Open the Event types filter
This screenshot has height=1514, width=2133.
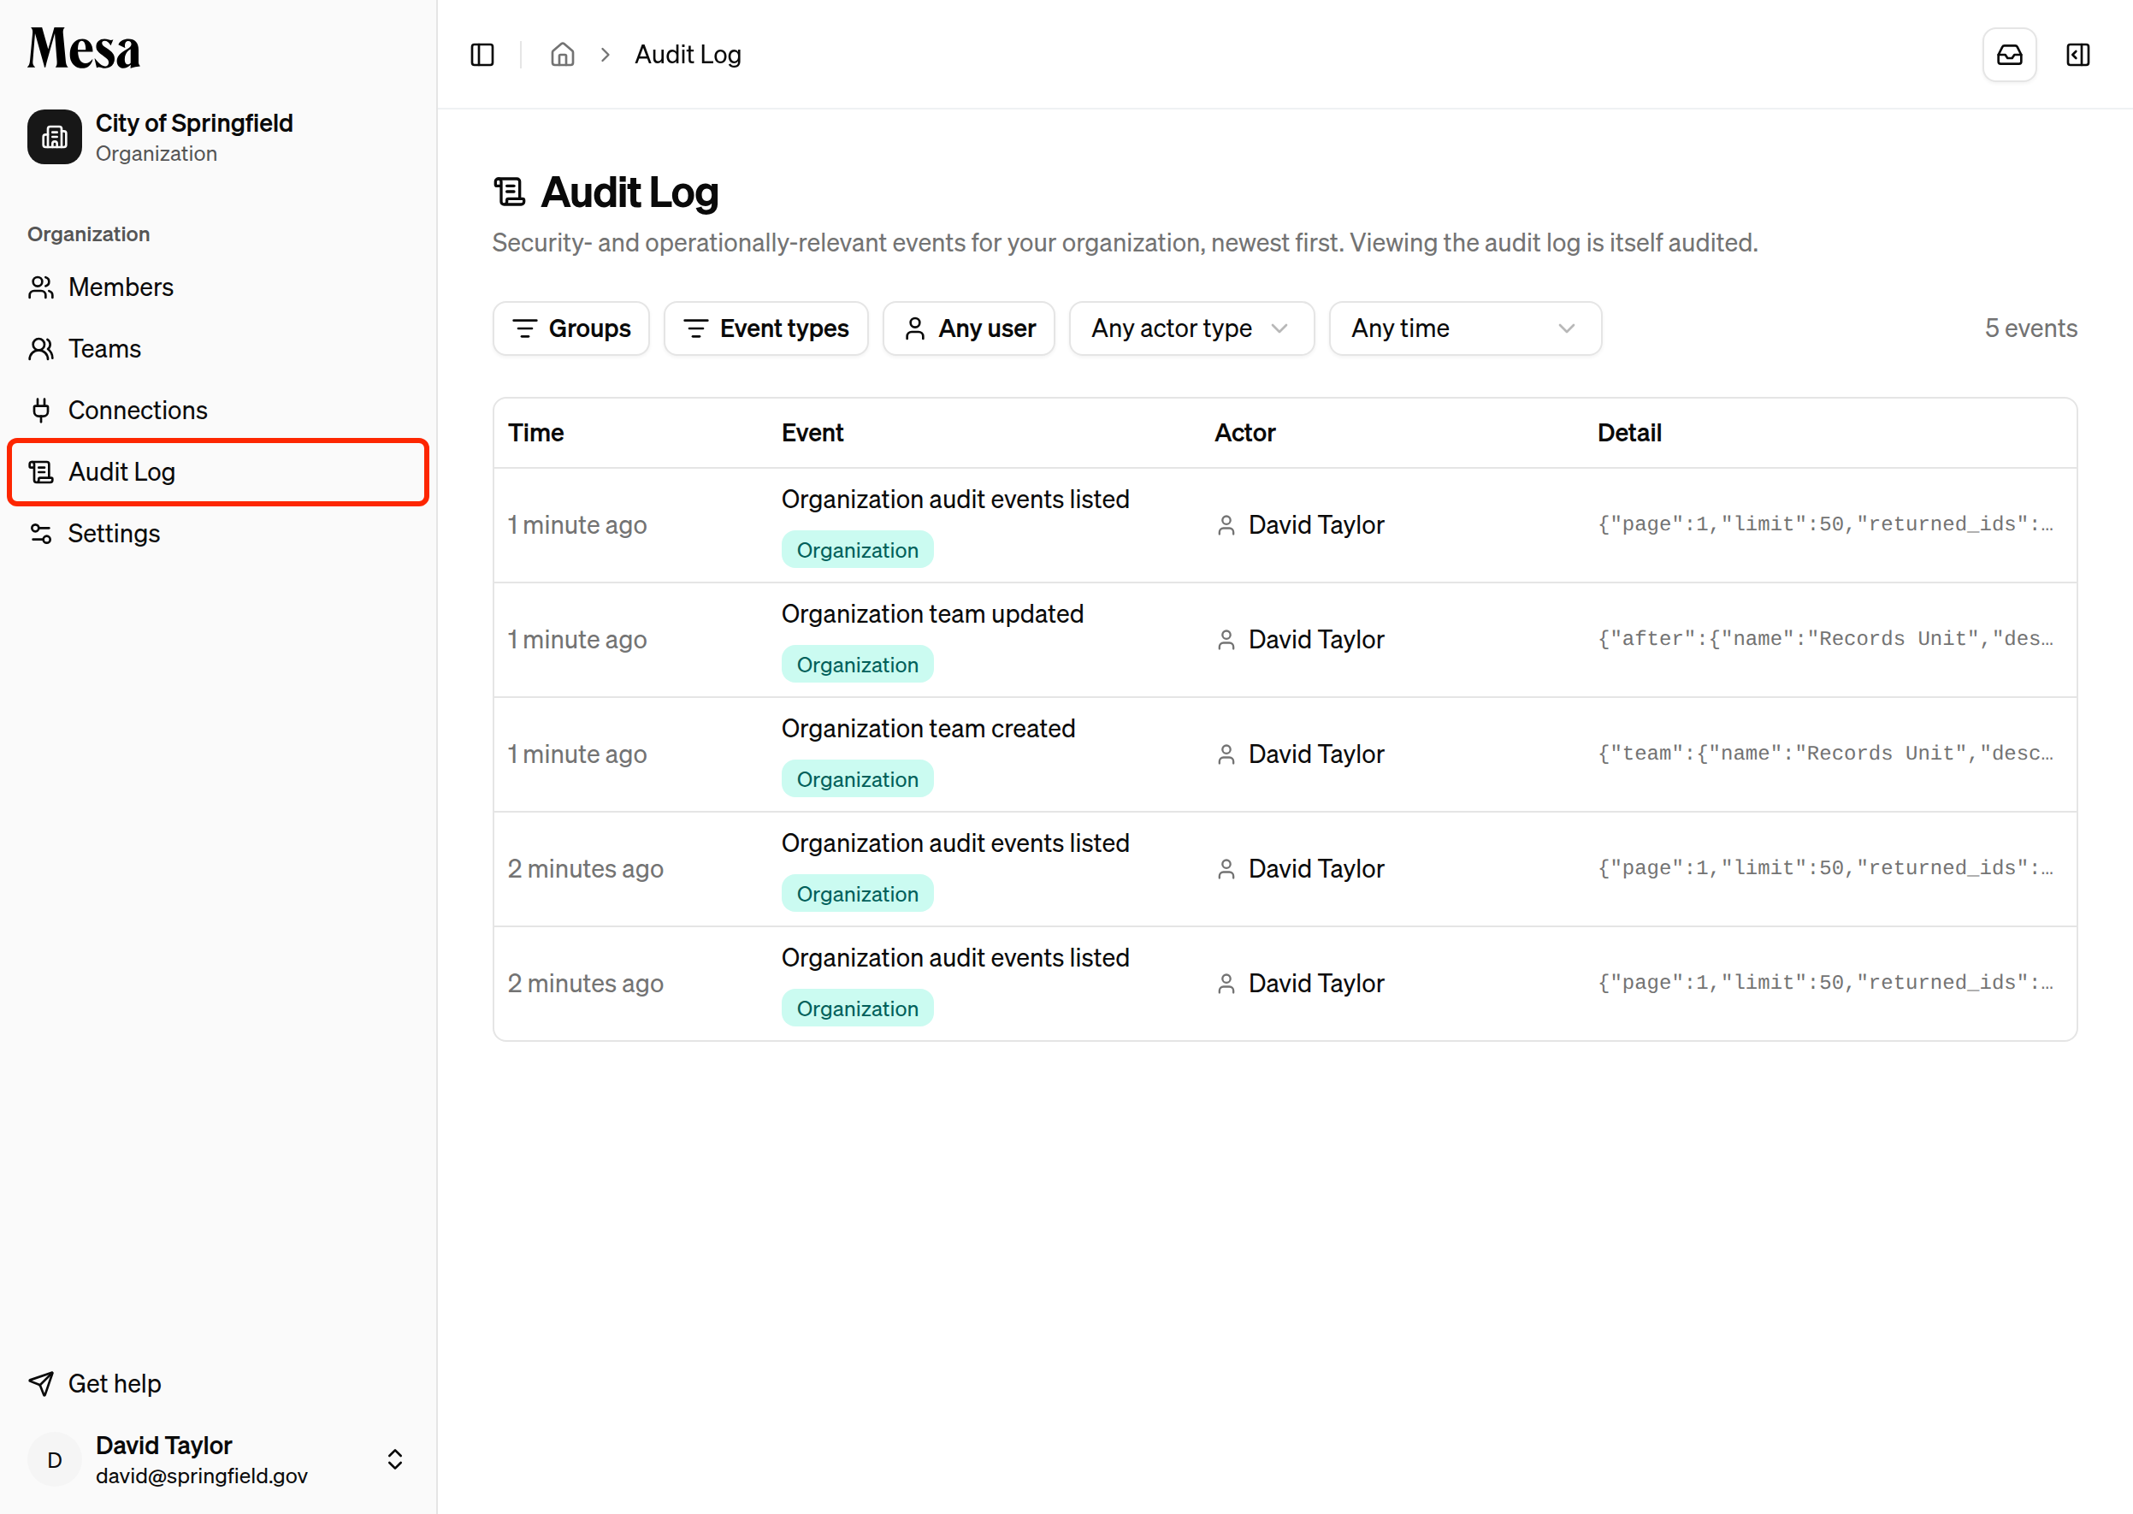point(765,328)
